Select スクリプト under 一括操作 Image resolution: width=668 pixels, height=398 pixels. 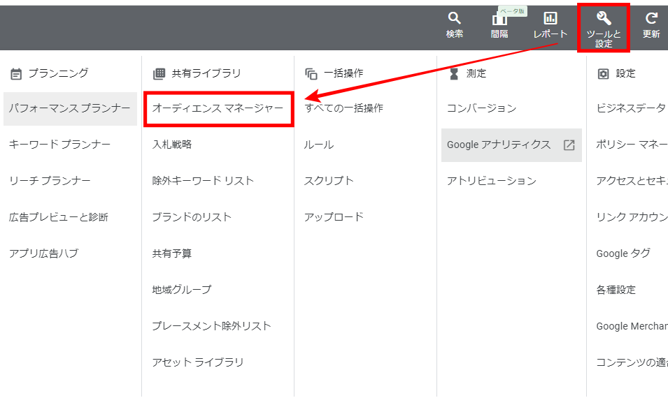pyautogui.click(x=329, y=181)
